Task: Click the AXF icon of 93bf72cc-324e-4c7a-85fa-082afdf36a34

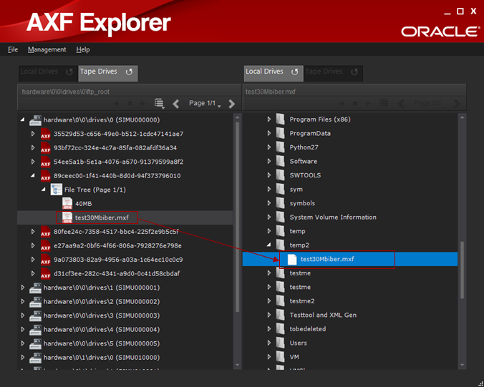Action: click(46, 147)
